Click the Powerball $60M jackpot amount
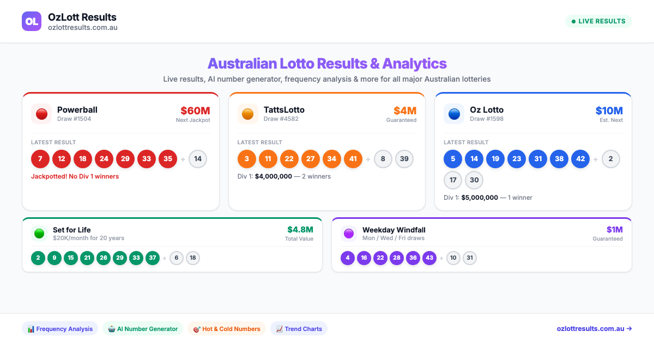This screenshot has width=654, height=343. [x=195, y=111]
